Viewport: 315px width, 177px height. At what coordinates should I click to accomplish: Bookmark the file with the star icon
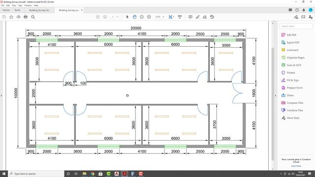click(x=11, y=17)
